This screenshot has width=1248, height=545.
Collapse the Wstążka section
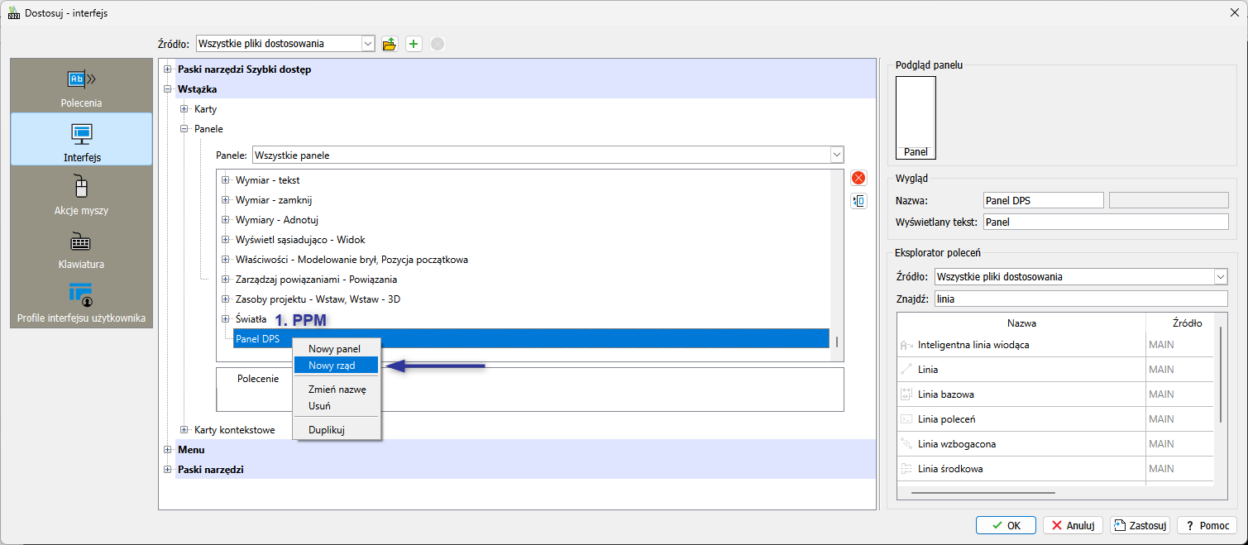click(168, 89)
